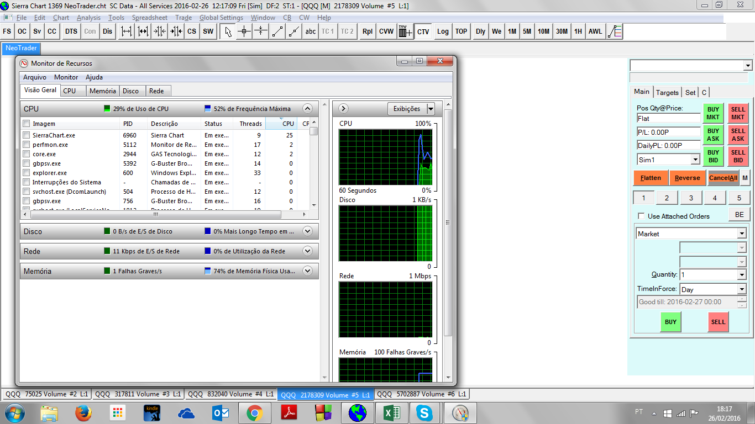Viewport: 755px width, 424px height.
Task: Switch to Google Chrome in taskbar
Action: (x=254, y=412)
